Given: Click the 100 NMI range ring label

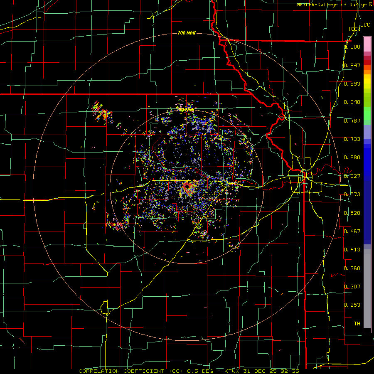Looking at the screenshot, I should pyautogui.click(x=187, y=33).
